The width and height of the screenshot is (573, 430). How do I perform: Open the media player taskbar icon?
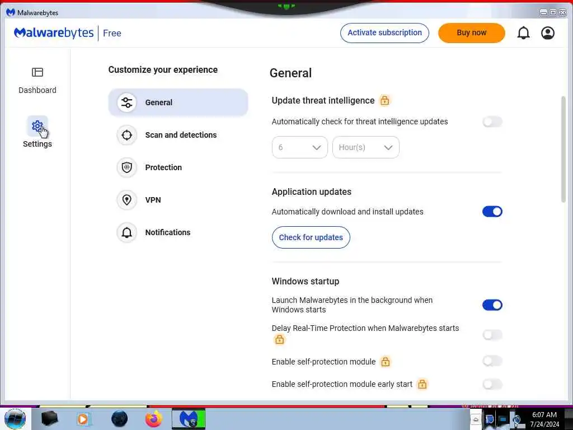(83, 419)
